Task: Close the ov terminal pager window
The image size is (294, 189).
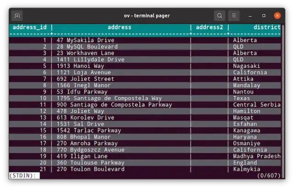Action: click(277, 16)
